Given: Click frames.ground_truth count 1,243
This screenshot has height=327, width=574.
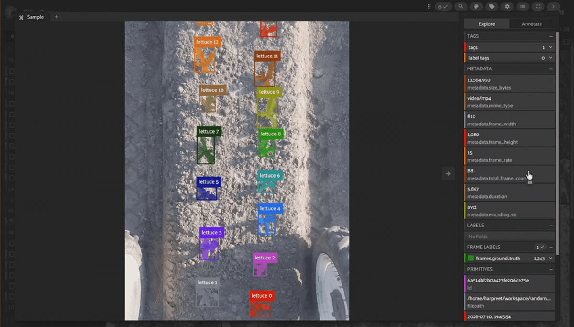Looking at the screenshot, I should tap(540, 258).
